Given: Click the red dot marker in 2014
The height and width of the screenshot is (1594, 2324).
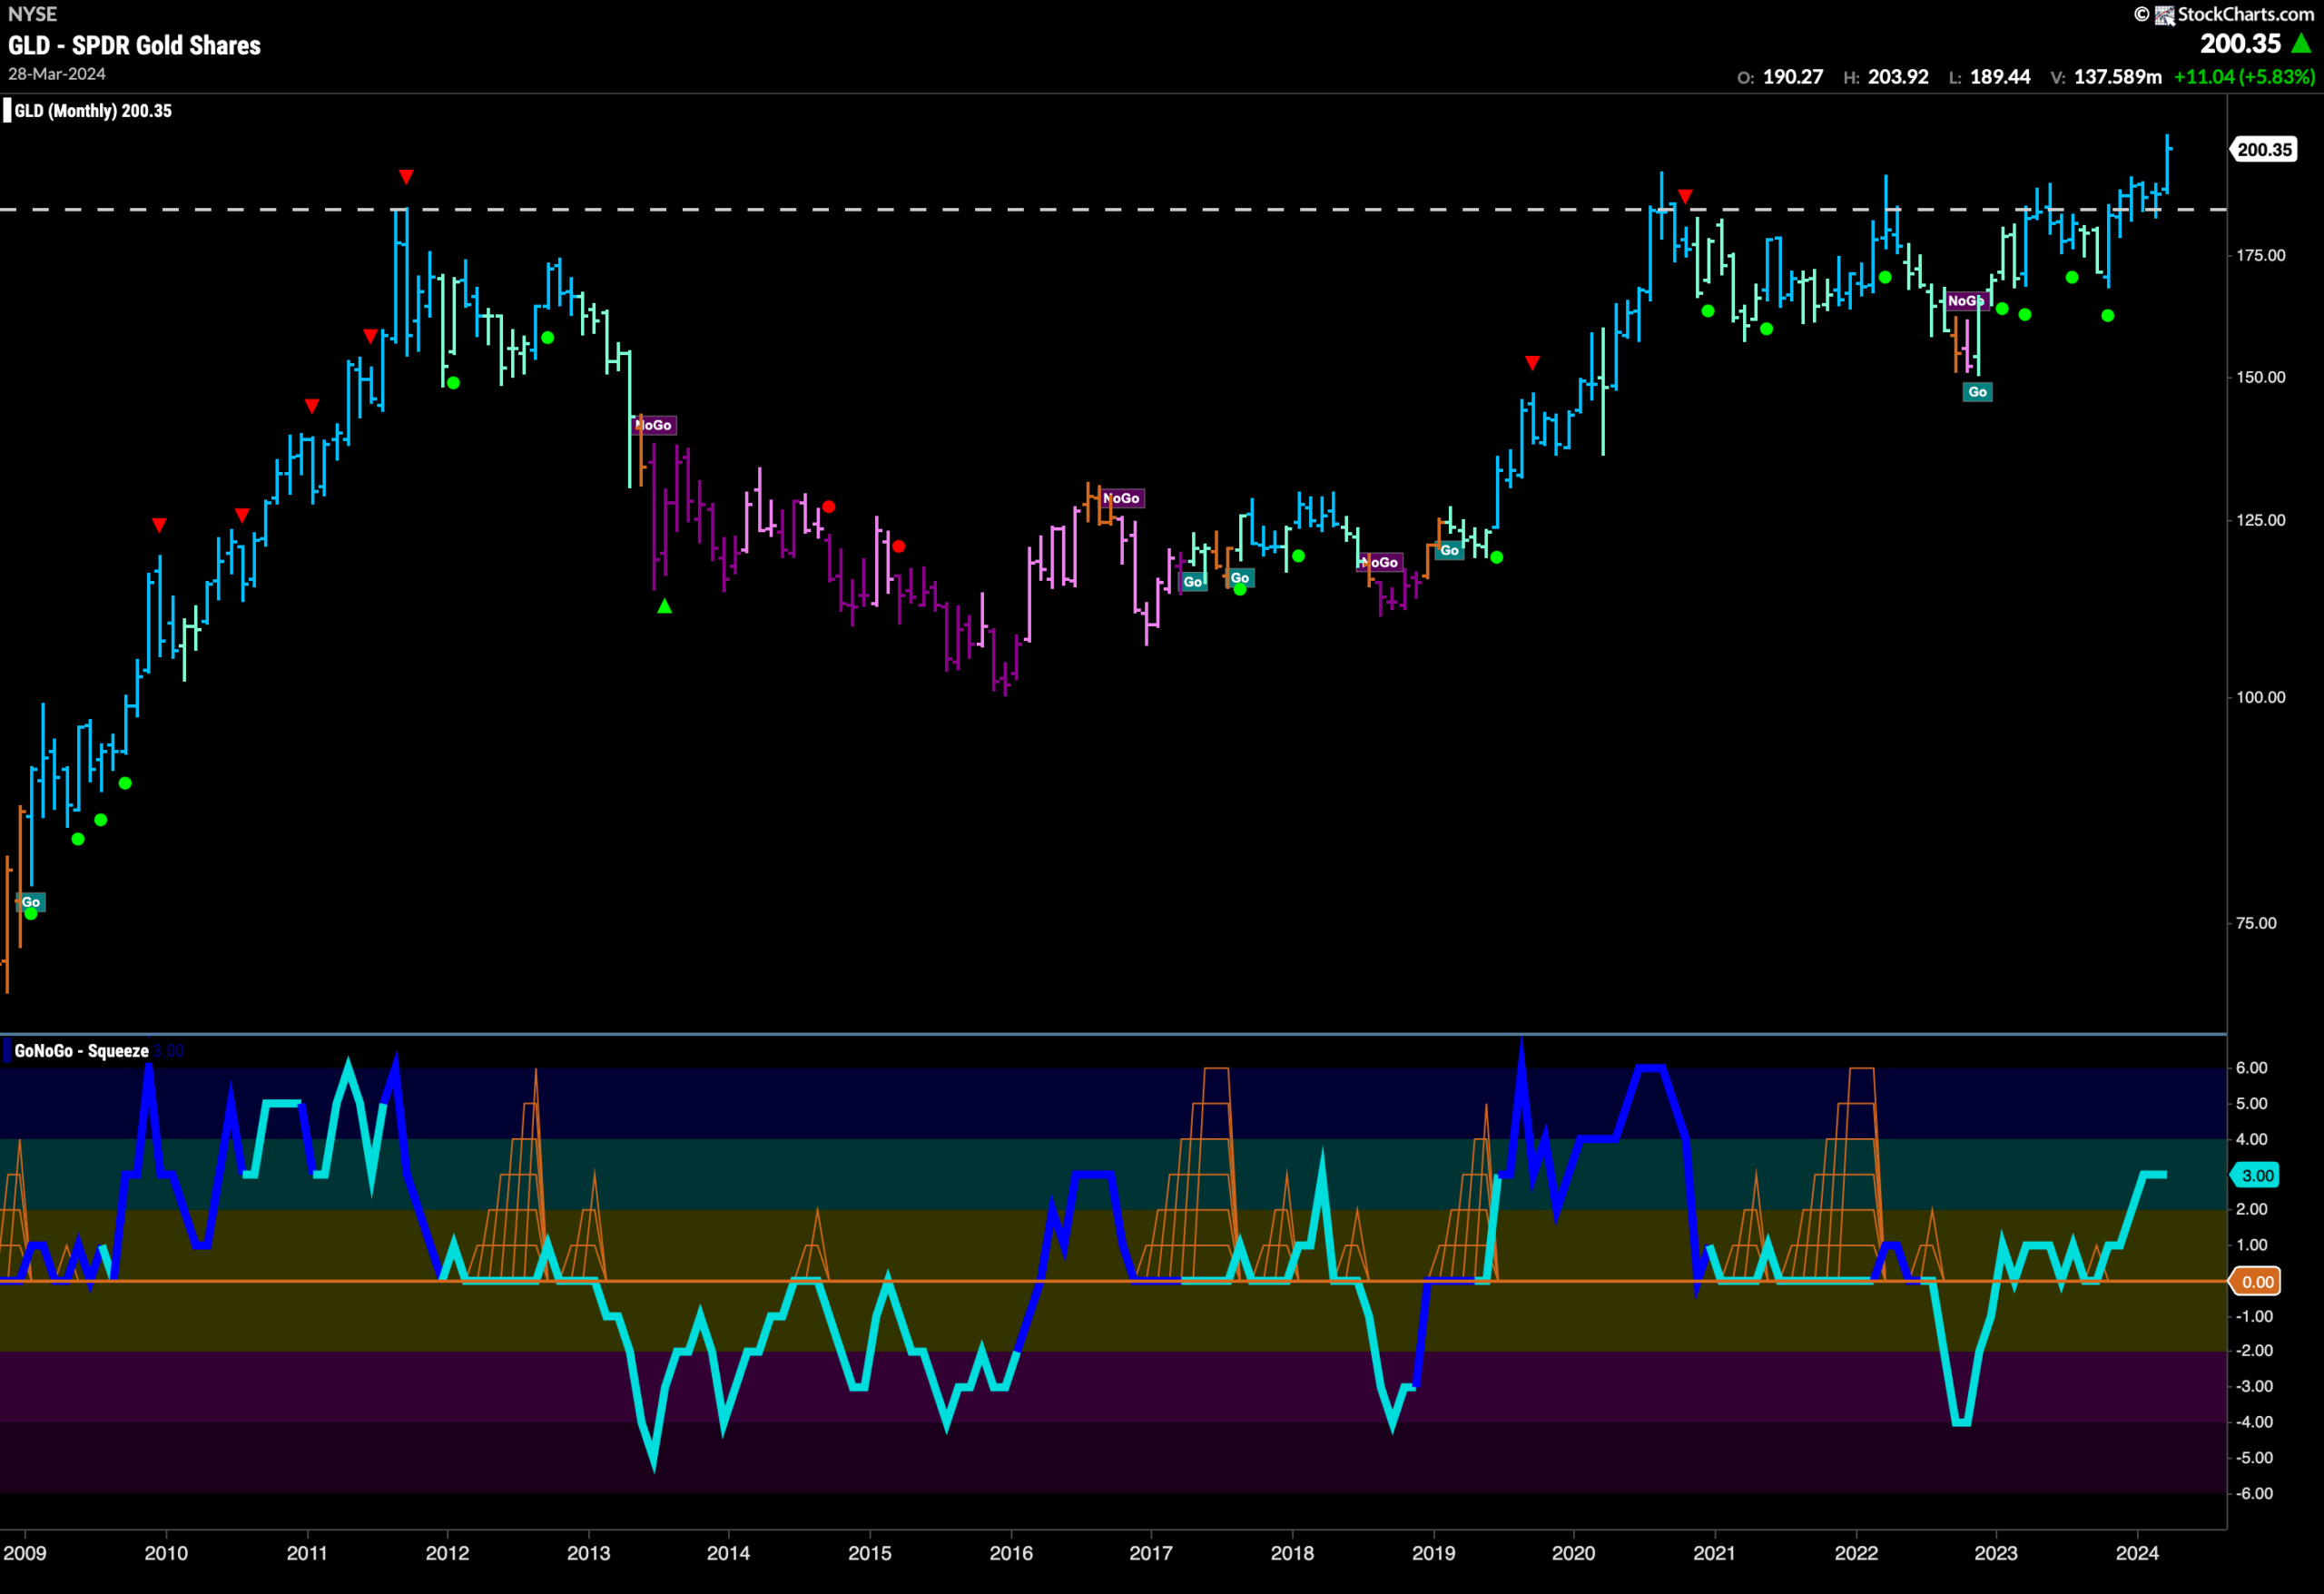Looking at the screenshot, I should pyautogui.click(x=829, y=507).
